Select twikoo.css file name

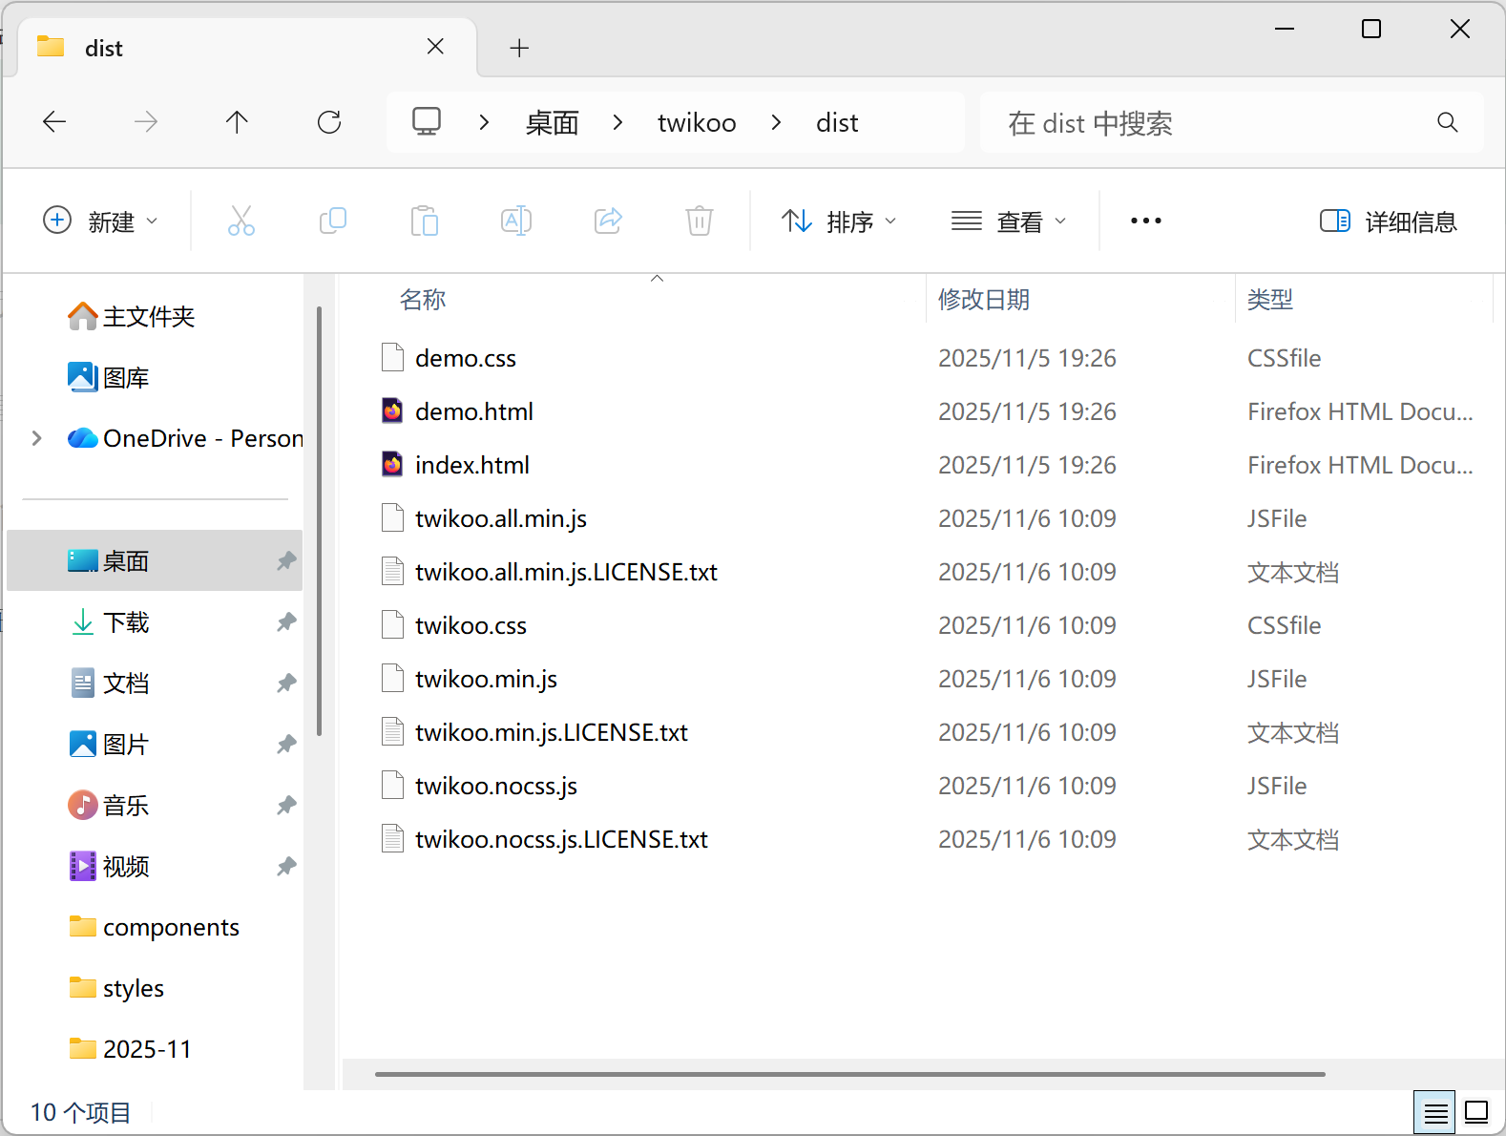click(471, 625)
